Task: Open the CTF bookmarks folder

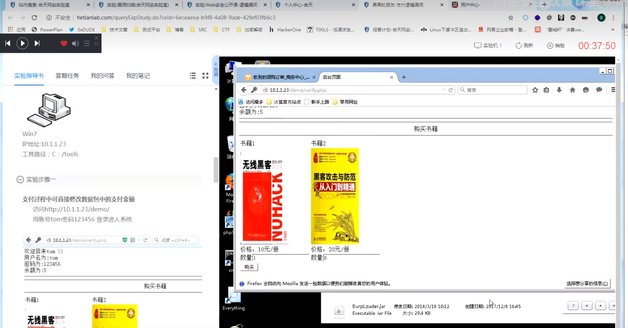Action: pos(222,30)
